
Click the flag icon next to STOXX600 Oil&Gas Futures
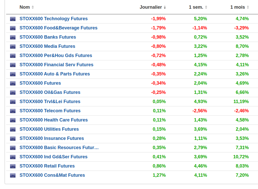click(x=13, y=93)
